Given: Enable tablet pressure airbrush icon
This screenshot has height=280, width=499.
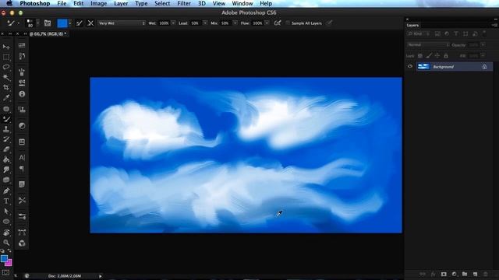Looking at the screenshot, I should tap(278, 23).
